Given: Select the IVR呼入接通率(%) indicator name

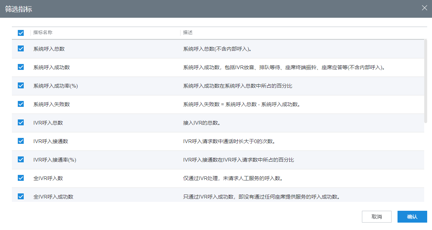Looking at the screenshot, I should 55,160.
